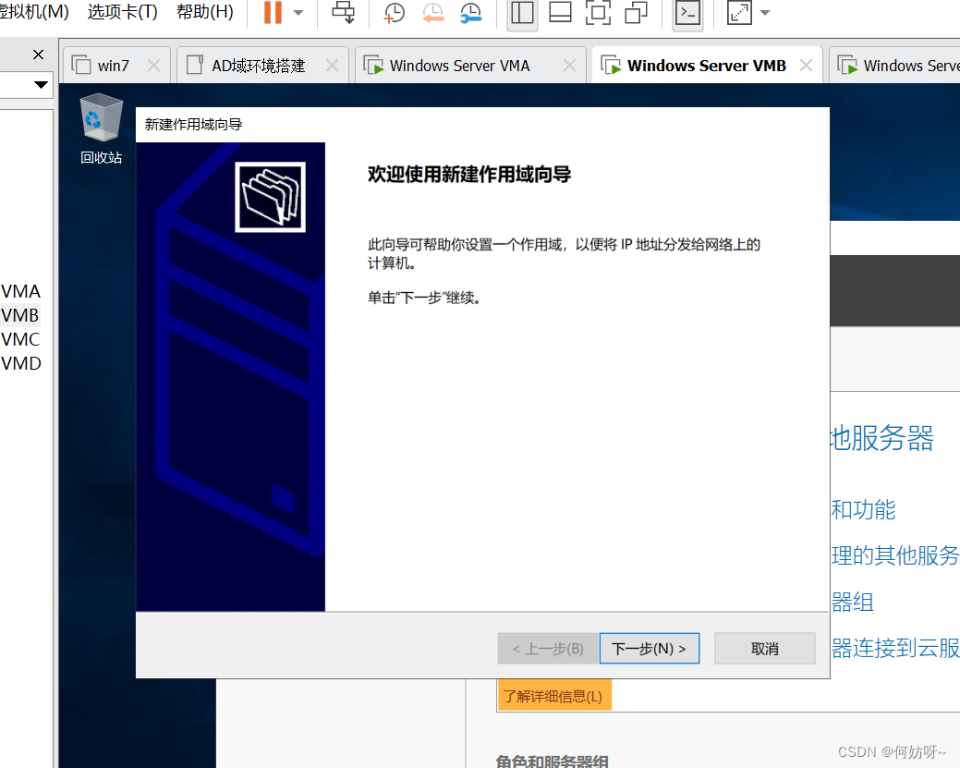
Task: Open snapshot manager wrench-clock icon
Action: (x=470, y=13)
